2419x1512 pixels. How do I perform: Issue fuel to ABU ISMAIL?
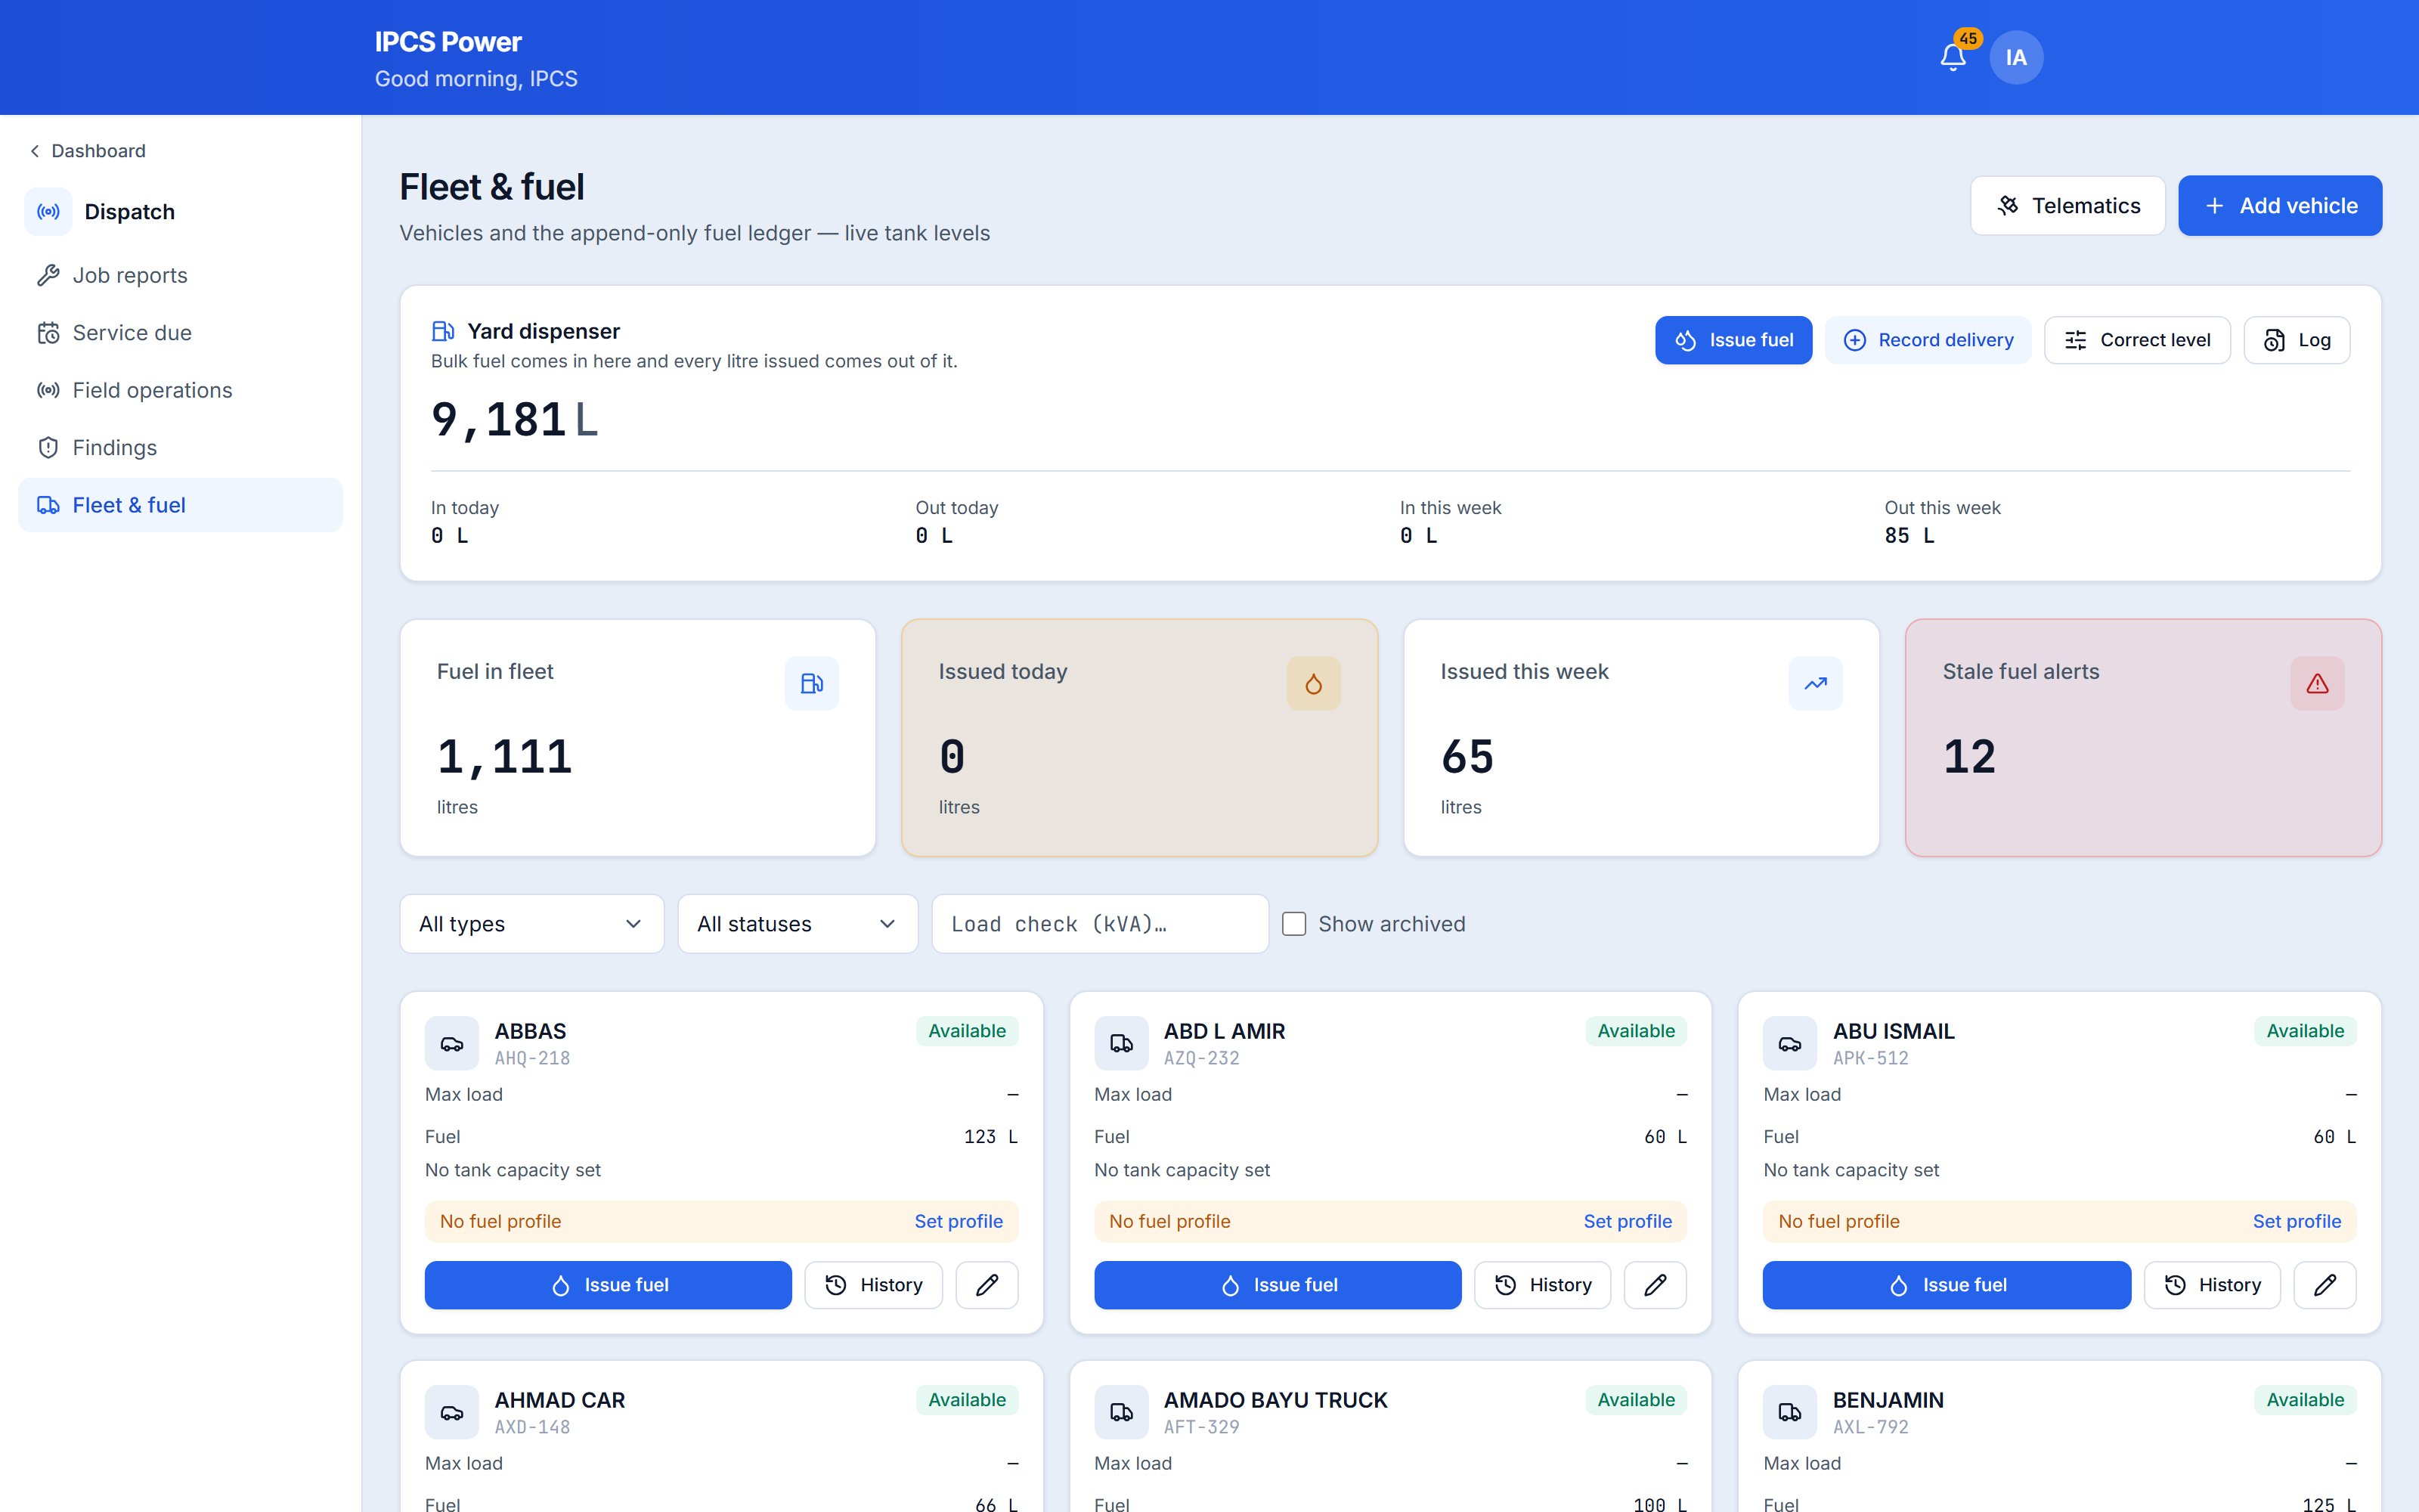coord(1947,1284)
